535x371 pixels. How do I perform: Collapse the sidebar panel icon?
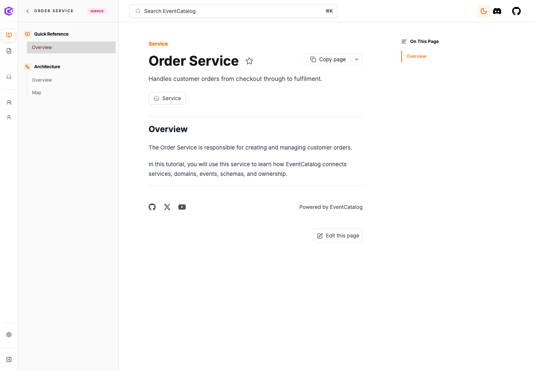click(9, 359)
